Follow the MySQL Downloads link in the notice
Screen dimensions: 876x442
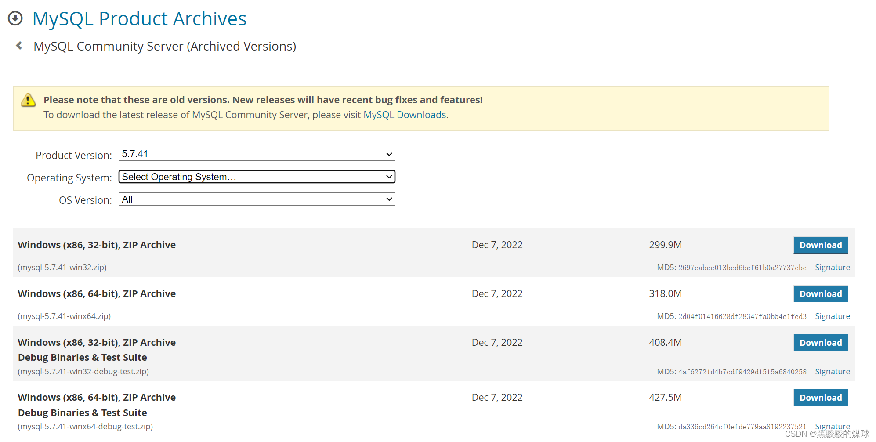[x=404, y=115]
